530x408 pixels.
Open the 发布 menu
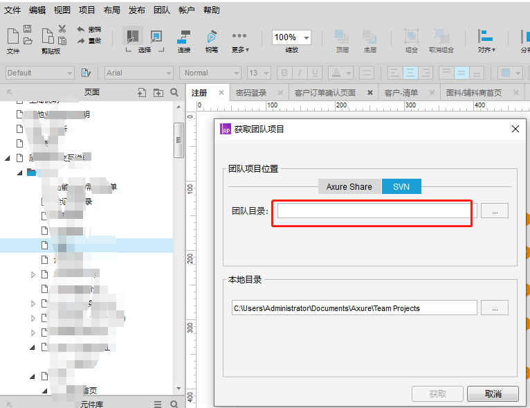coord(137,10)
